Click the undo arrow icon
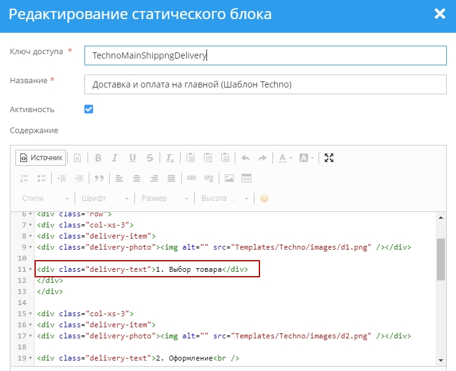The width and height of the screenshot is (456, 371). click(x=245, y=158)
